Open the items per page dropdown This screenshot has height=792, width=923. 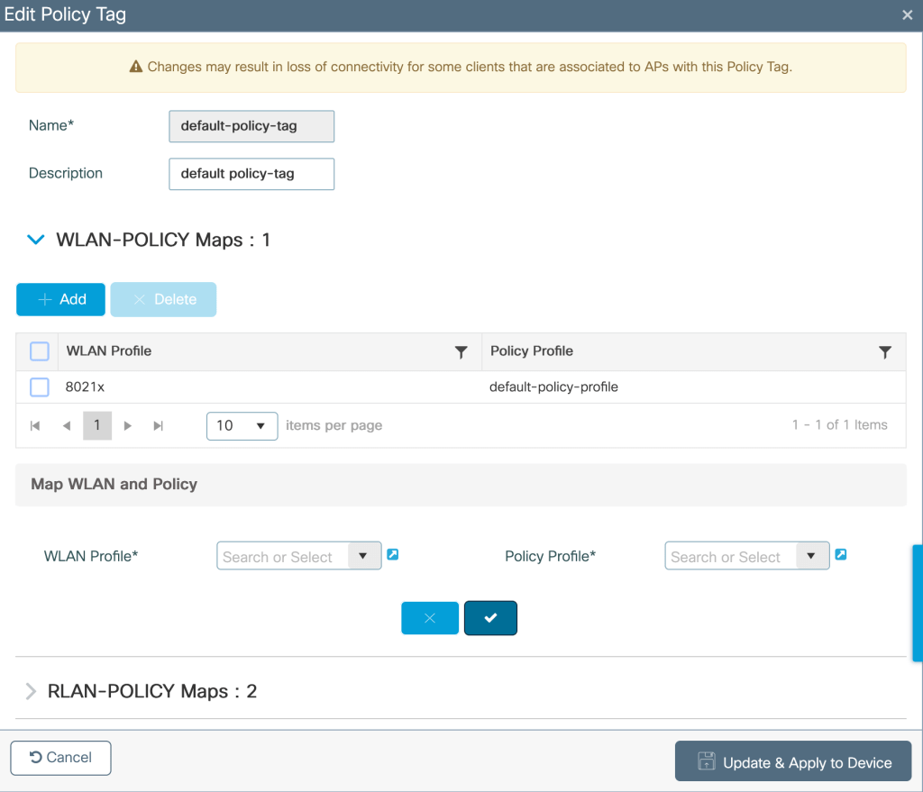point(242,425)
